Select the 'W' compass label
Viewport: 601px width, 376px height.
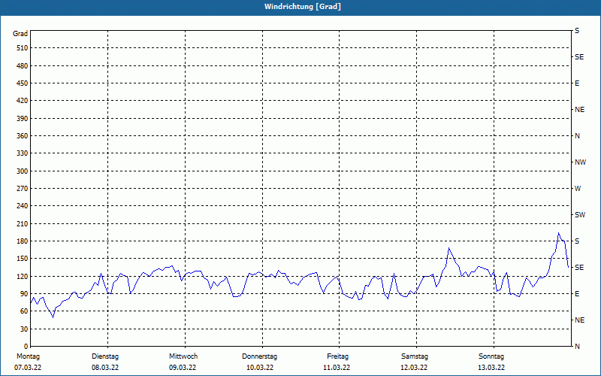pyautogui.click(x=578, y=189)
